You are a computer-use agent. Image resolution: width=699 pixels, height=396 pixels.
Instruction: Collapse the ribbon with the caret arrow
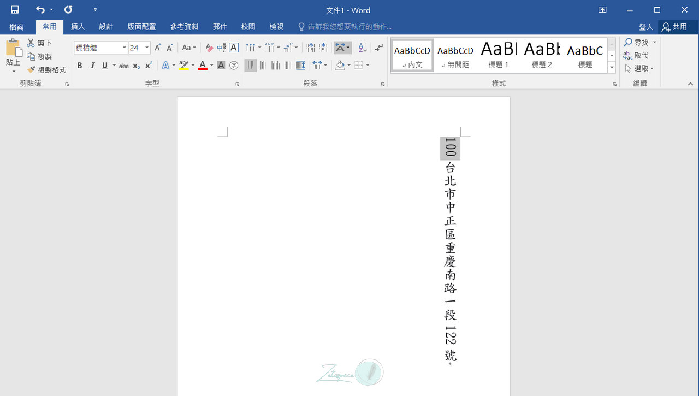pos(690,84)
